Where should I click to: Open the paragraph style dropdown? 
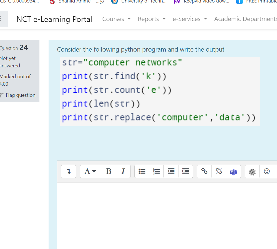pyautogui.click(x=90, y=171)
